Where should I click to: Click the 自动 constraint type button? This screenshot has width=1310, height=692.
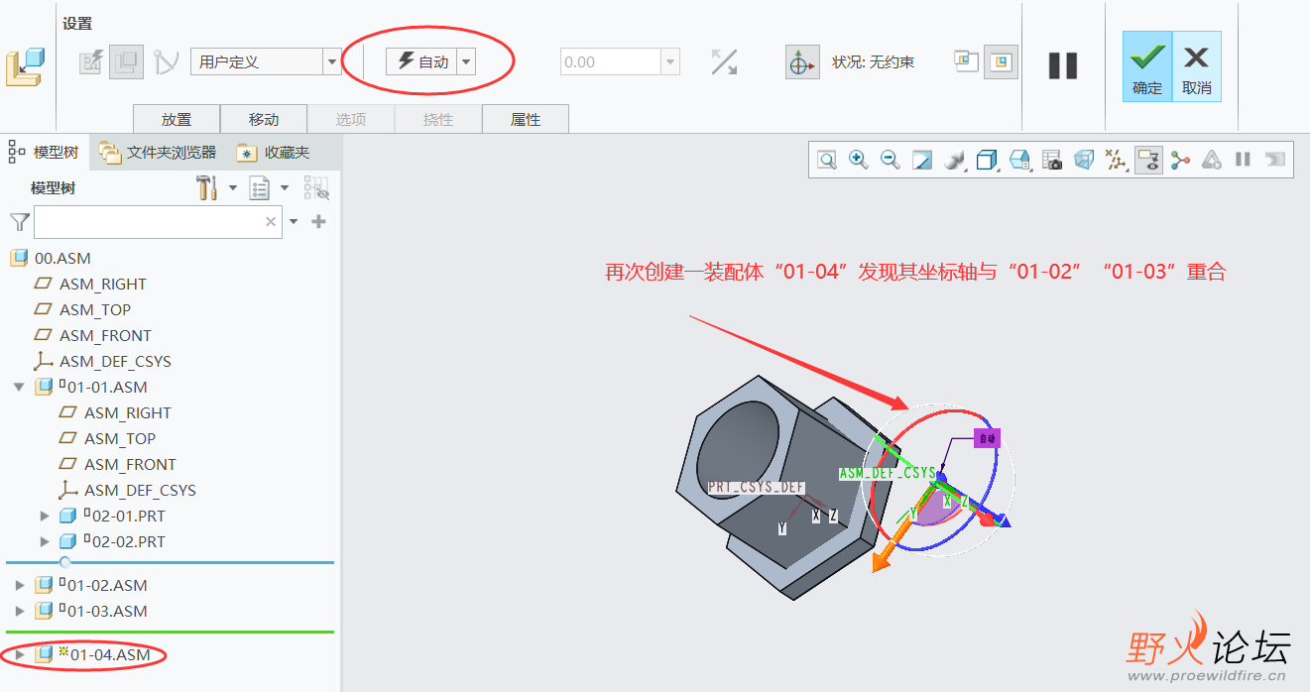[421, 61]
